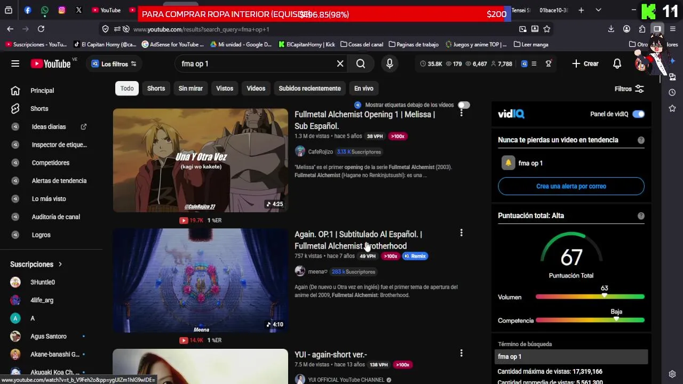The height and width of the screenshot is (384, 683).
Task: Select the Shorts filter chip
Action: point(156,89)
